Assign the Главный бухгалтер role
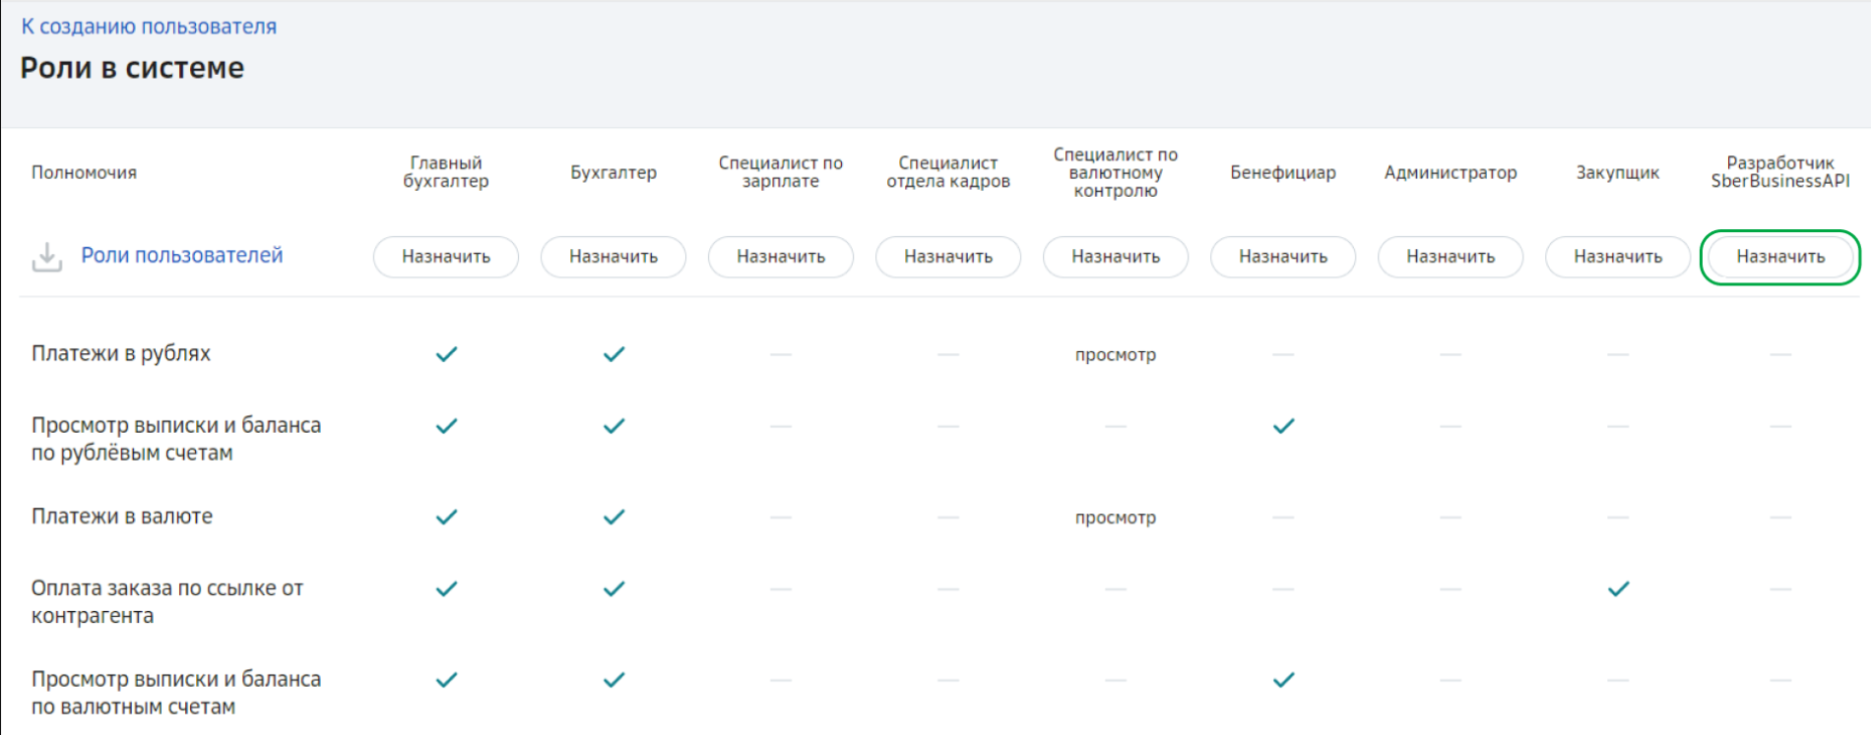Image resolution: width=1871 pixels, height=735 pixels. click(446, 257)
